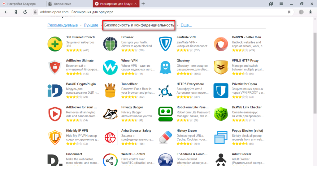Open the RoboForm Lite robot icon
This screenshot has height=178, width=317.
165,114
